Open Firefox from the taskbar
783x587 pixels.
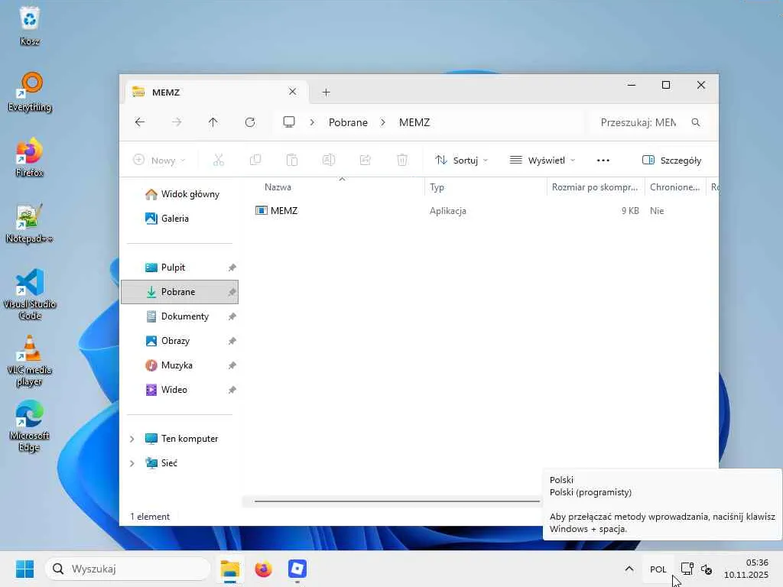[263, 569]
